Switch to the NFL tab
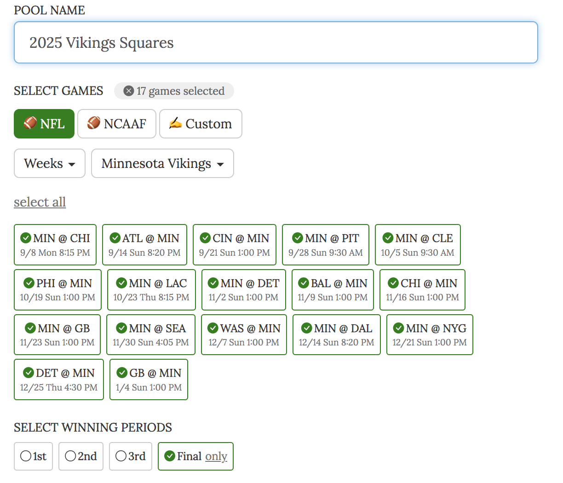This screenshot has height=483, width=563. (x=44, y=124)
